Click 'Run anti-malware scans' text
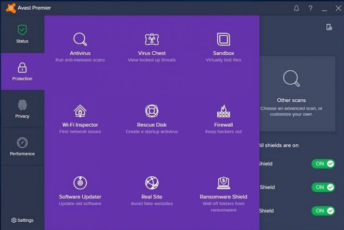This screenshot has height=230, width=344. (x=80, y=60)
